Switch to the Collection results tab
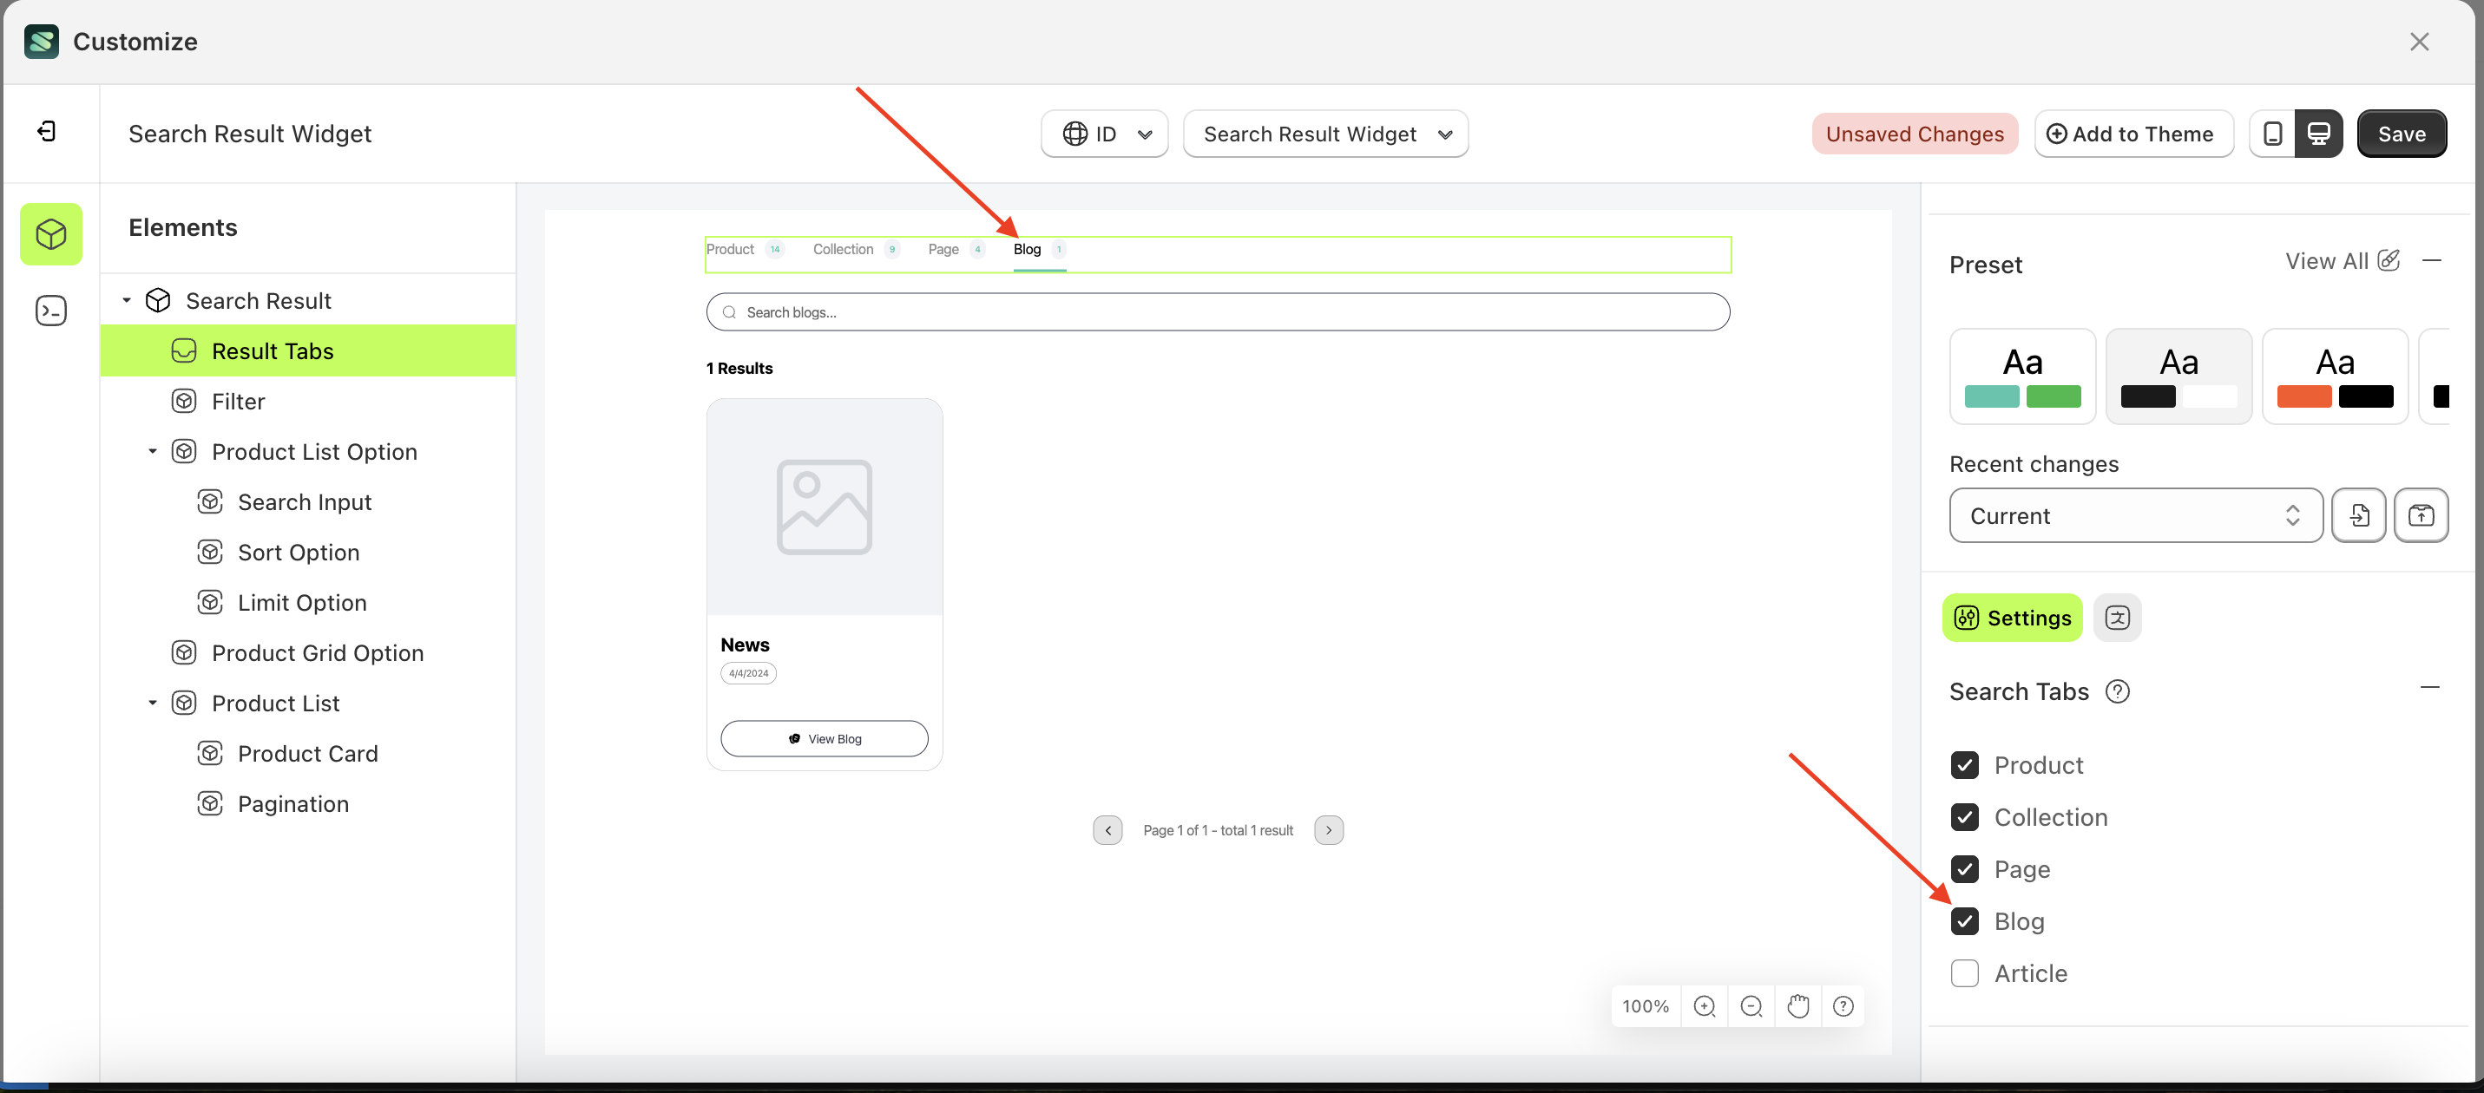Image resolution: width=2484 pixels, height=1093 pixels. click(x=844, y=249)
